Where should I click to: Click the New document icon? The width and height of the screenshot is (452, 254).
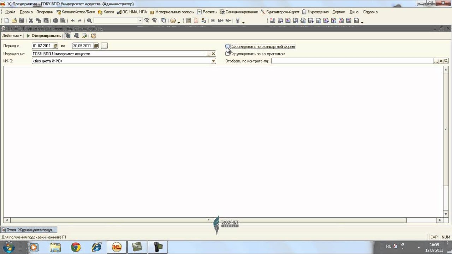point(6,21)
